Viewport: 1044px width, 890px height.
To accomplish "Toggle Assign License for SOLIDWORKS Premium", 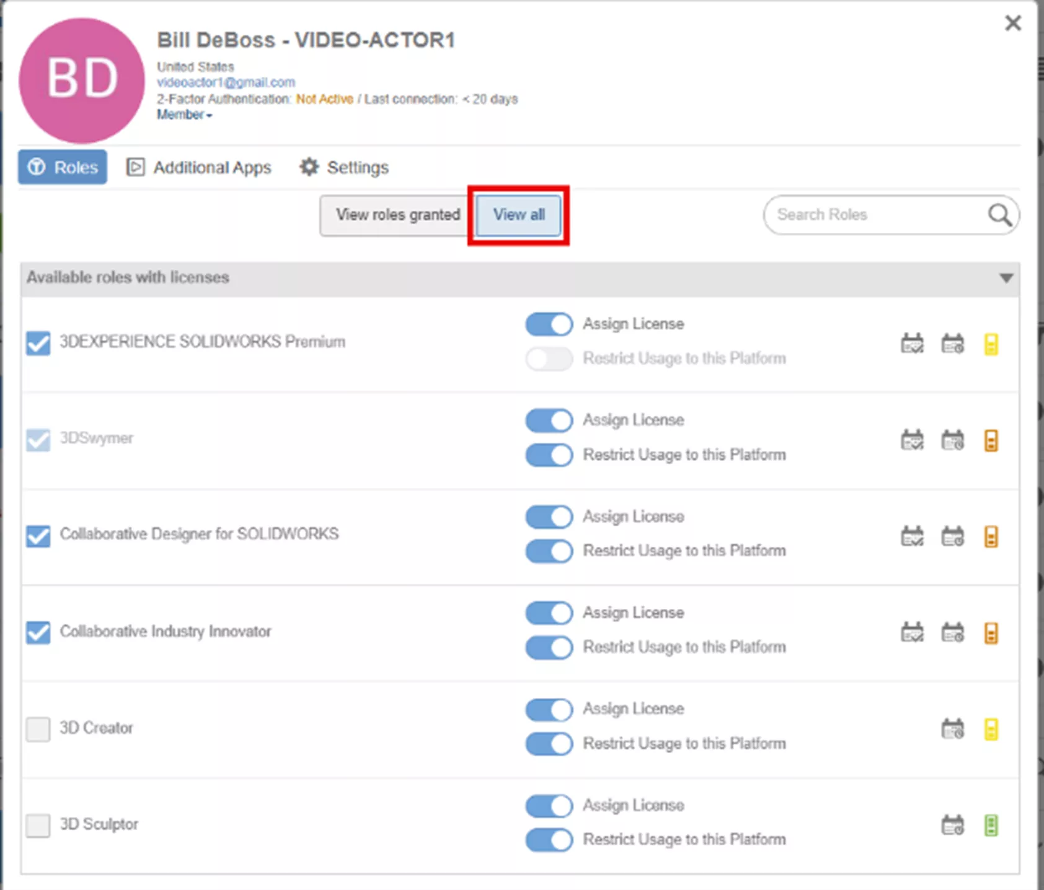I will pyautogui.click(x=549, y=325).
